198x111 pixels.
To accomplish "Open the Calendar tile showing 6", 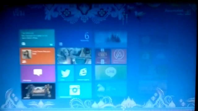I will 74,38.
